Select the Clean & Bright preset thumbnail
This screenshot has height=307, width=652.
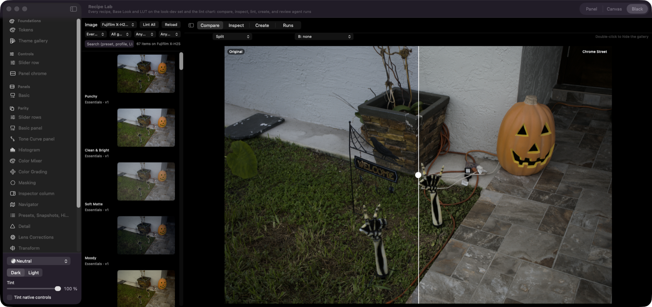pyautogui.click(x=146, y=127)
